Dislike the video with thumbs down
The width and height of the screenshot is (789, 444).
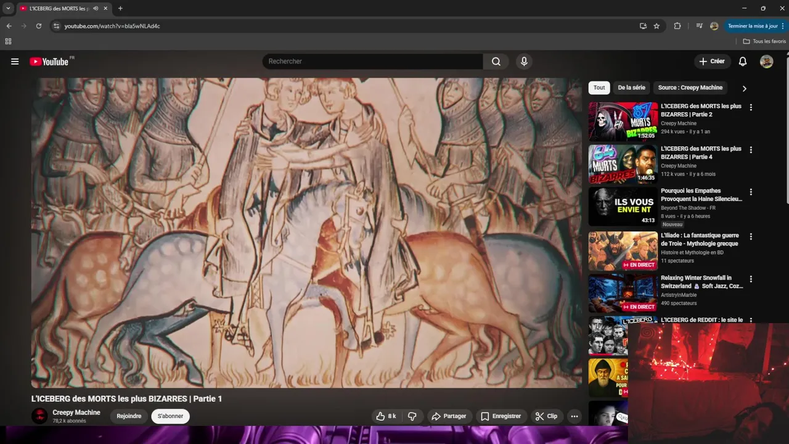point(412,416)
